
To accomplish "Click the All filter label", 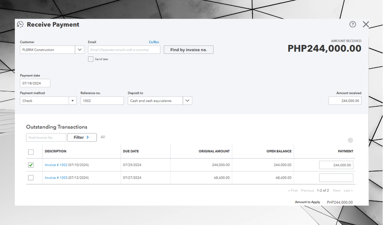I will pyautogui.click(x=103, y=137).
